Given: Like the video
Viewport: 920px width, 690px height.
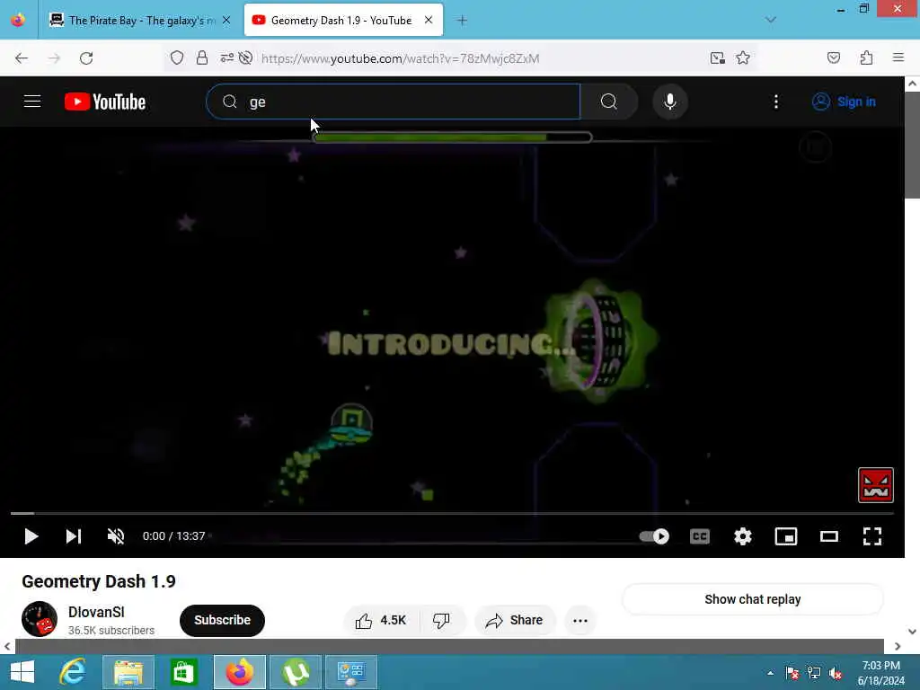Looking at the screenshot, I should pos(381,620).
